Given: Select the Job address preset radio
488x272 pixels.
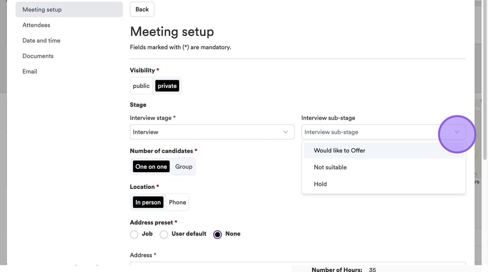Looking at the screenshot, I should click(x=134, y=234).
